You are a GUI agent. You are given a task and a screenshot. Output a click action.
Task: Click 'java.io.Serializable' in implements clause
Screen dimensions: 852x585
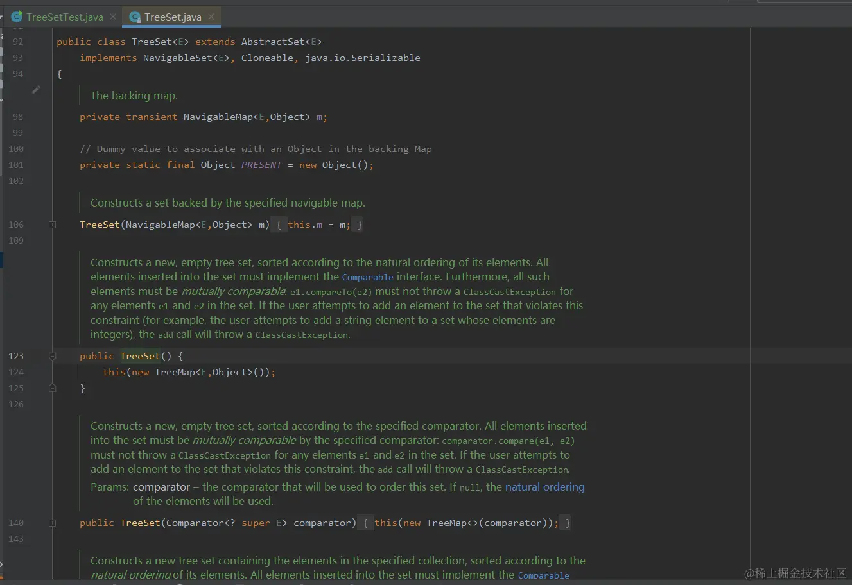363,58
